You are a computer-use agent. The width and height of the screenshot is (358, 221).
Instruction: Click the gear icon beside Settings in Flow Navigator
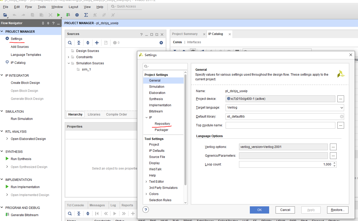tap(7, 39)
